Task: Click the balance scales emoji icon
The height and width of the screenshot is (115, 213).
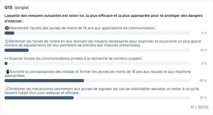Action: [7, 41]
